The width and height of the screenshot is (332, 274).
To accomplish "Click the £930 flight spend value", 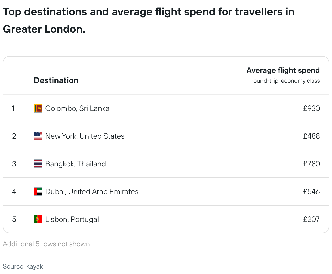I will coord(312,108).
